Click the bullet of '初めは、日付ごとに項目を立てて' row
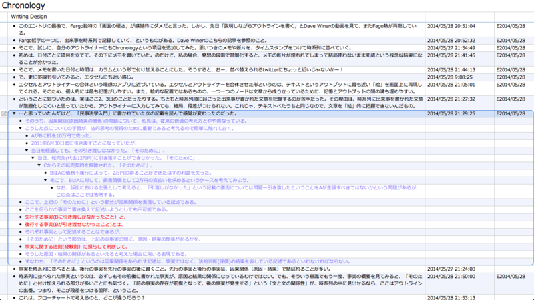The image size is (534, 300). (x=14, y=55)
